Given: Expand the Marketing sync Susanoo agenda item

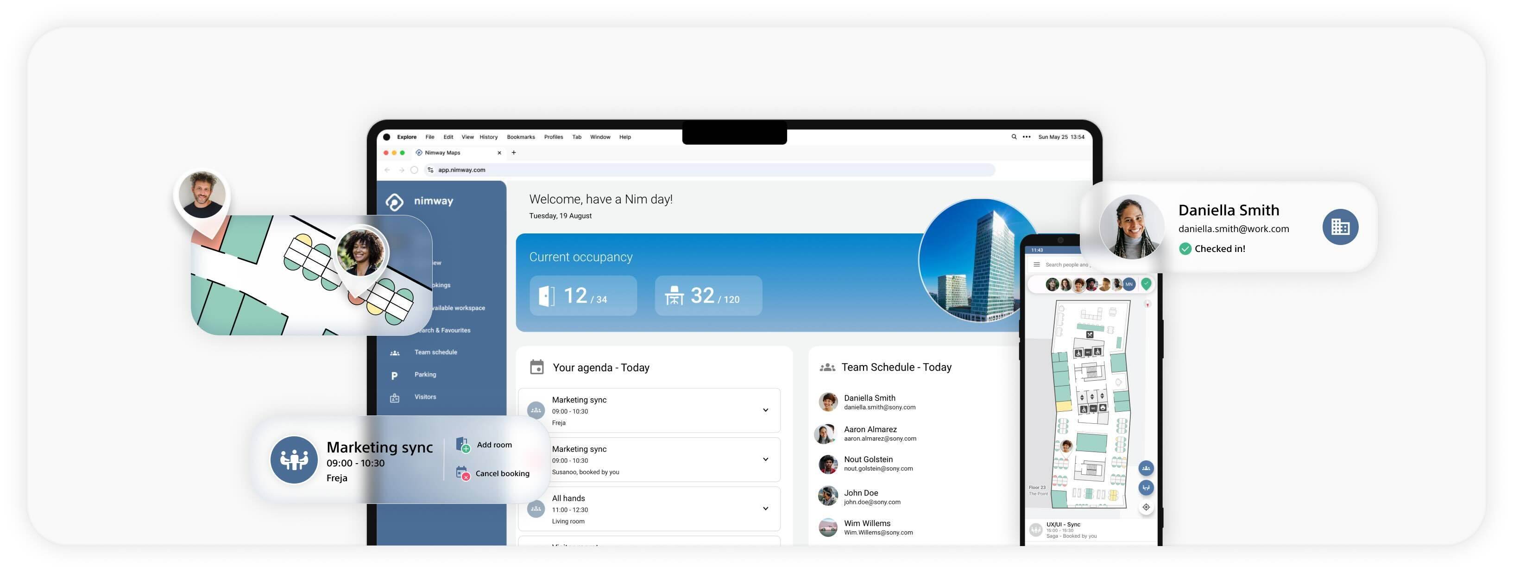Looking at the screenshot, I should tap(765, 460).
